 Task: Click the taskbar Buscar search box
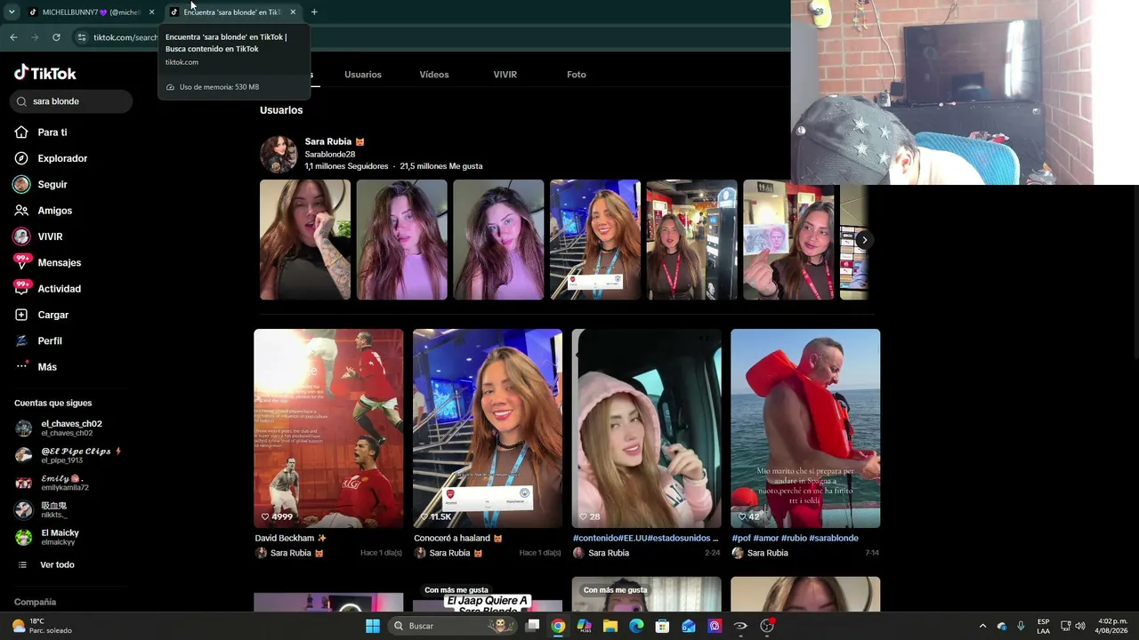pyautogui.click(x=450, y=626)
